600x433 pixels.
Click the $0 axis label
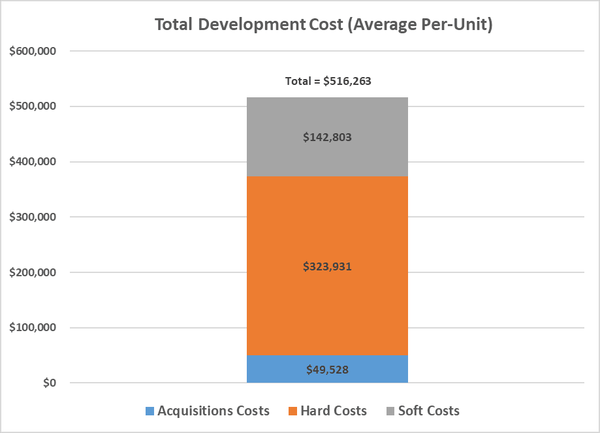(50, 383)
